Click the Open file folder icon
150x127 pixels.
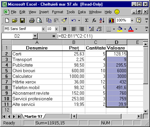click(14, 20)
